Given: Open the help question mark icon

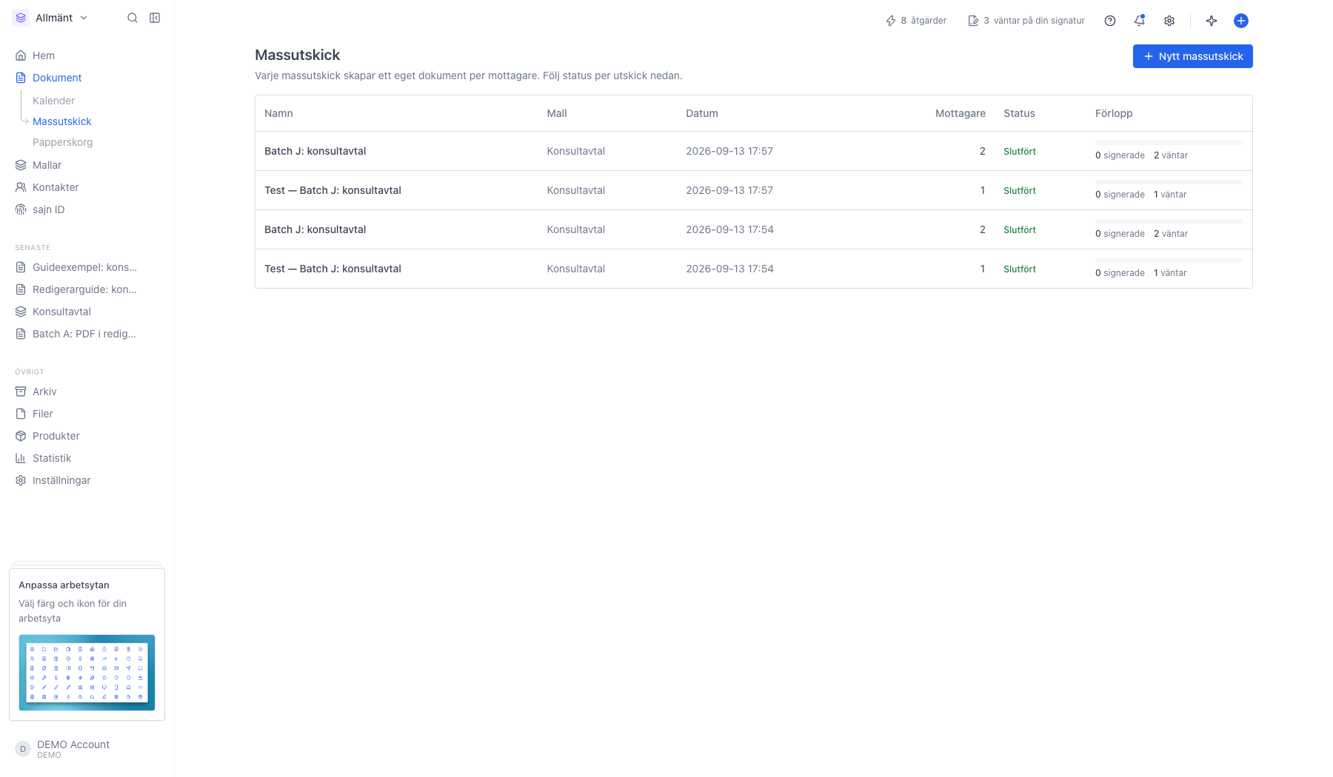Looking at the screenshot, I should tap(1109, 21).
